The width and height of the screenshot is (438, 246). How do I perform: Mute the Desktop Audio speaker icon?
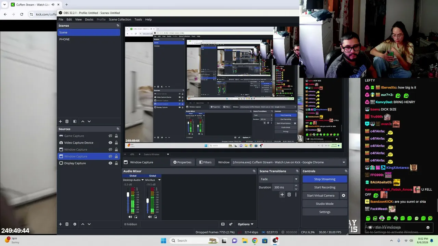(130, 217)
